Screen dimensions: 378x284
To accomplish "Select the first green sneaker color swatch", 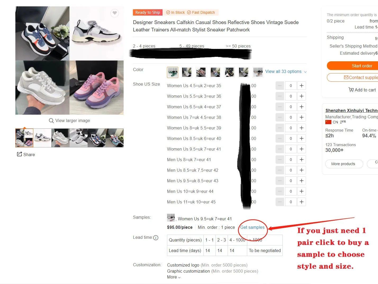I will [173, 72].
